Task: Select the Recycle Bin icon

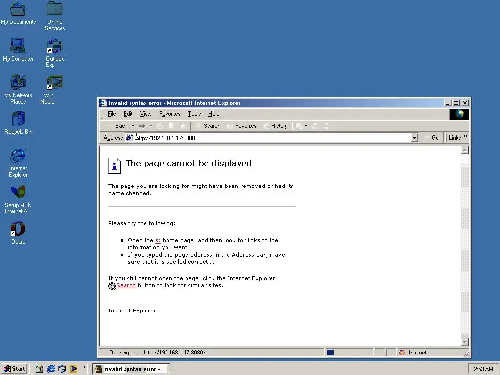Action: 18,123
